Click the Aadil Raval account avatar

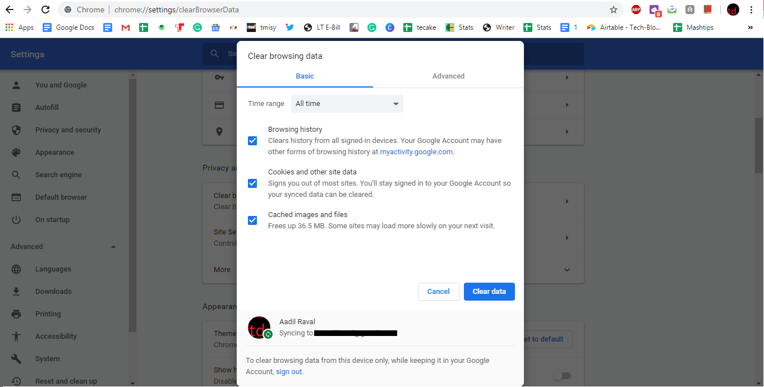click(x=259, y=328)
